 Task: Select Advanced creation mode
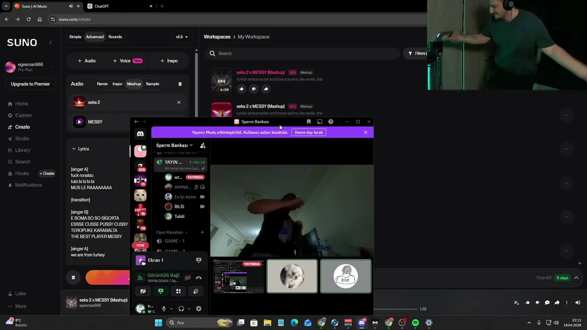[x=95, y=37]
